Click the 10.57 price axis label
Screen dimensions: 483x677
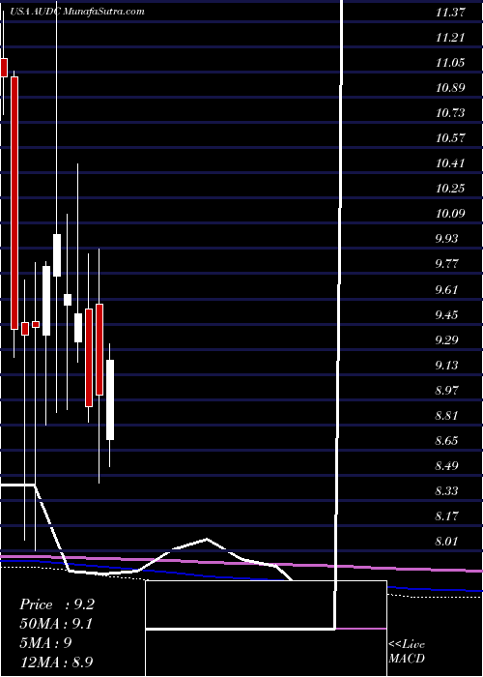(x=450, y=138)
